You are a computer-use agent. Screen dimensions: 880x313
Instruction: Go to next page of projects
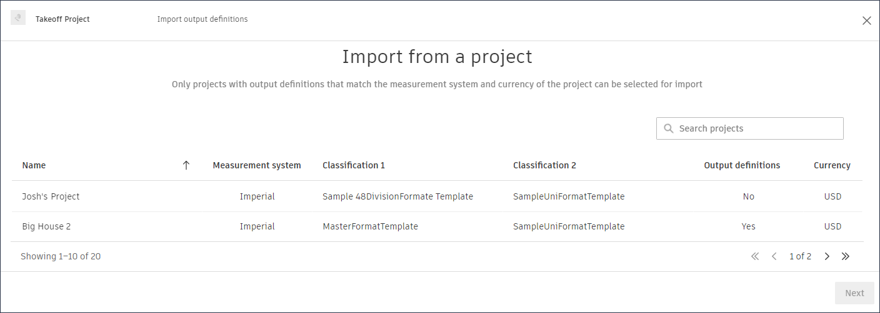point(827,256)
